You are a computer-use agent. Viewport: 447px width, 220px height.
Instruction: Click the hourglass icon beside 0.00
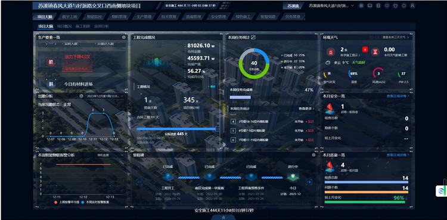tap(375, 52)
